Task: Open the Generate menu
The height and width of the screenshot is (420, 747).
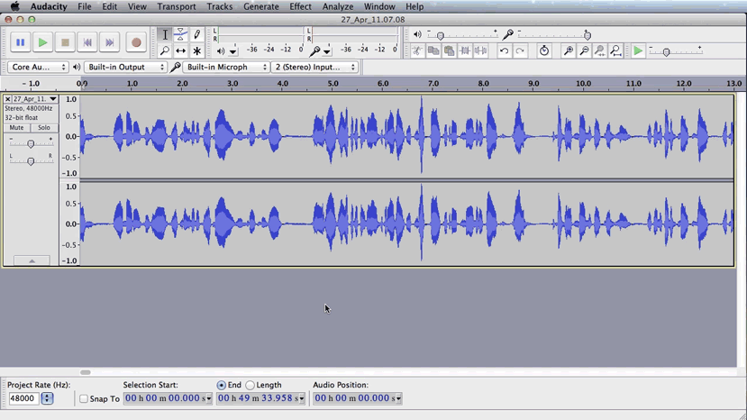Action: [x=260, y=6]
